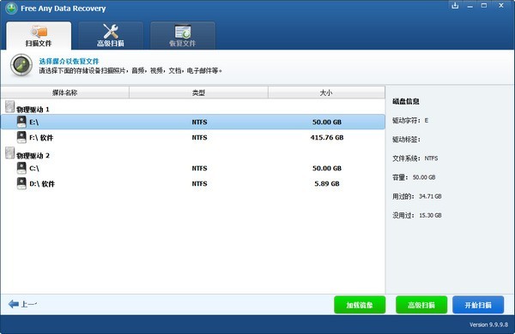Click the NTFS type for D:\ 软件
The width and height of the screenshot is (515, 334).
(x=199, y=183)
